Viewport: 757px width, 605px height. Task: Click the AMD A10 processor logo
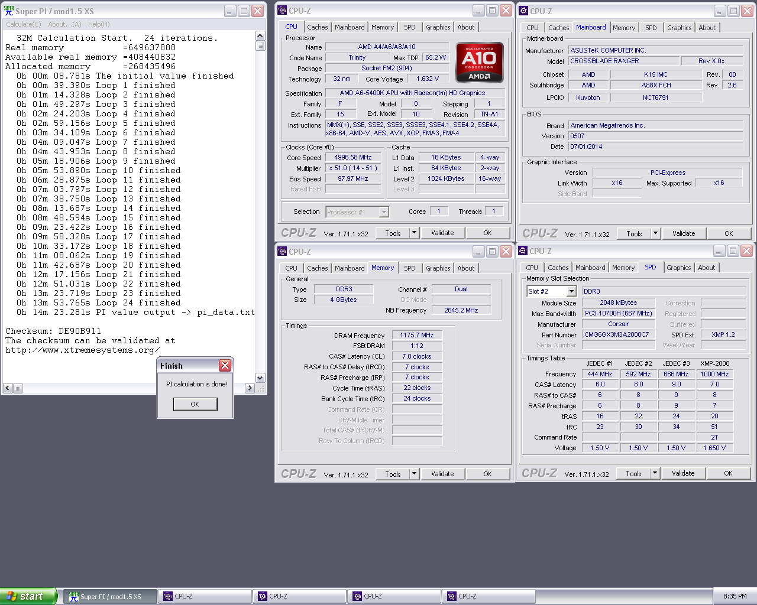[479, 62]
